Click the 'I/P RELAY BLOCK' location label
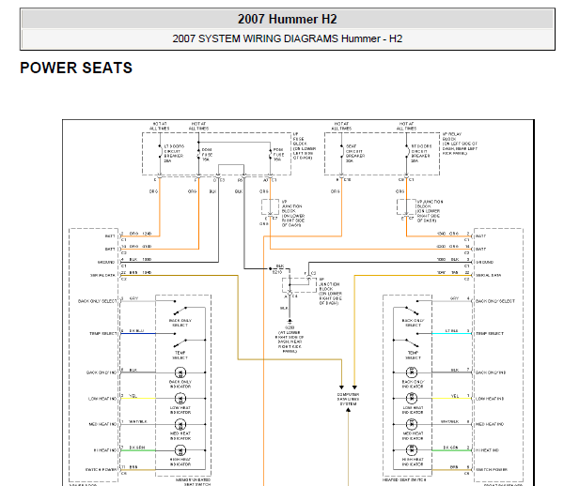The width and height of the screenshot is (564, 486). (460, 144)
